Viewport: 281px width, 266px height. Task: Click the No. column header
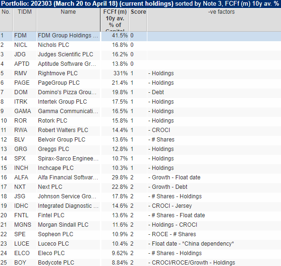pos(6,20)
